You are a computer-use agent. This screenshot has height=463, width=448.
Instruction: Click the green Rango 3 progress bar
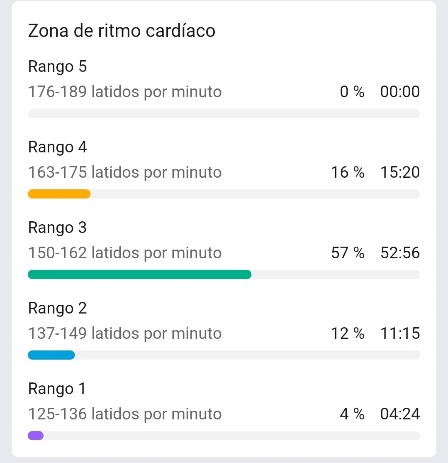[x=139, y=274]
